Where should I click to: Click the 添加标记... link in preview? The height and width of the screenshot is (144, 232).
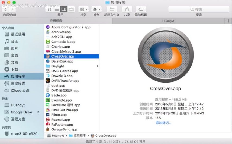[163, 123]
